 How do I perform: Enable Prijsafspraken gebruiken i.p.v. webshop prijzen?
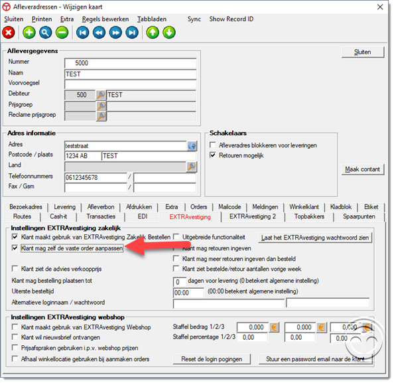pyautogui.click(x=15, y=348)
